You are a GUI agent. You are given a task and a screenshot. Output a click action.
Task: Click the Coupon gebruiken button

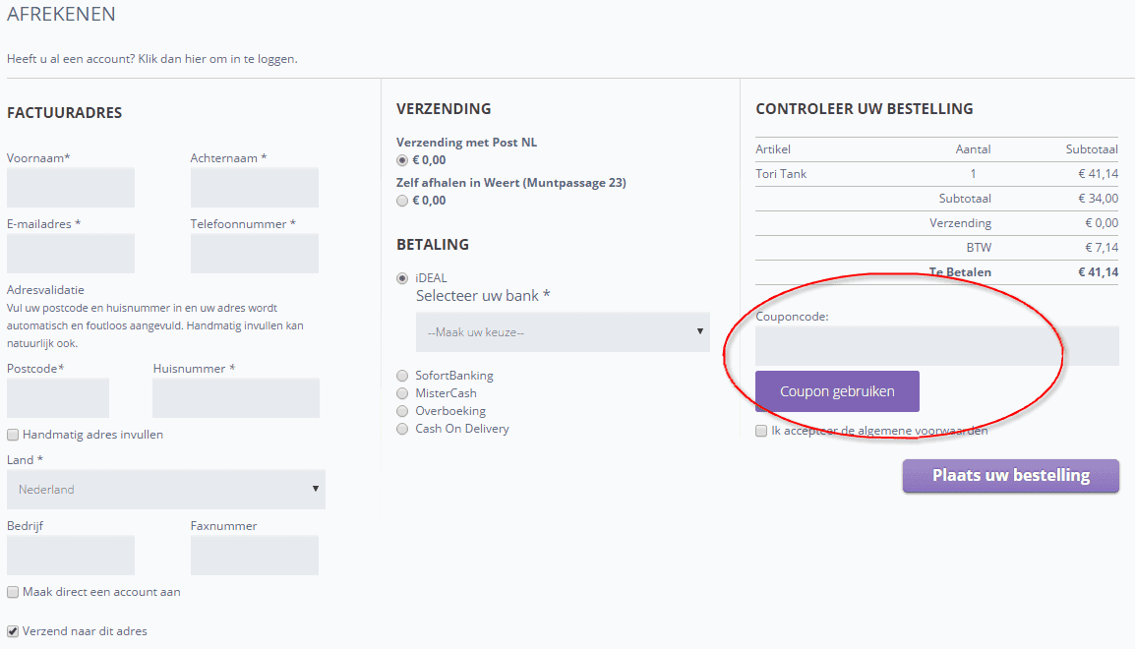837,391
